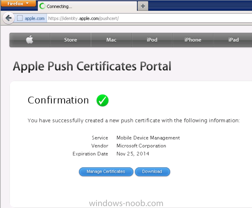Image resolution: width=252 pixels, height=208 pixels.
Task: Open the iPad navigation item
Action: [x=233, y=40]
